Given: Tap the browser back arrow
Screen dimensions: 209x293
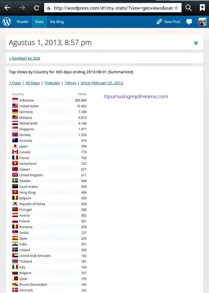Looking at the screenshot, I should click(8, 8).
